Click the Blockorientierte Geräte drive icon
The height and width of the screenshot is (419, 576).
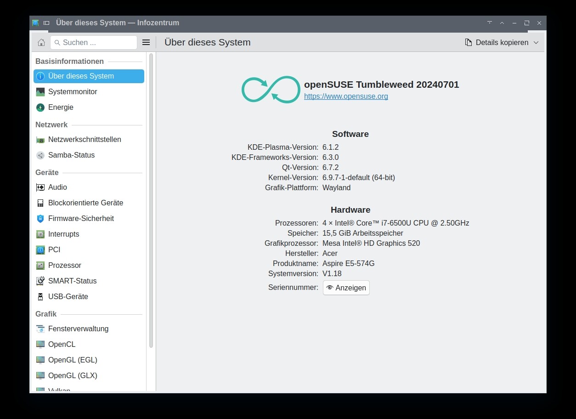[x=40, y=203]
